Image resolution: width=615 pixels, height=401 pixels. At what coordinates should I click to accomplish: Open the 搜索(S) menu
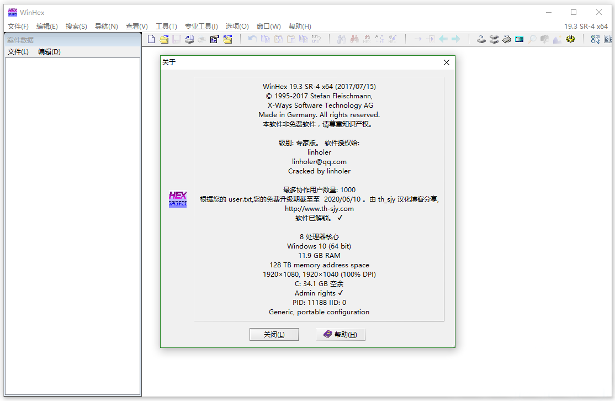(76, 27)
